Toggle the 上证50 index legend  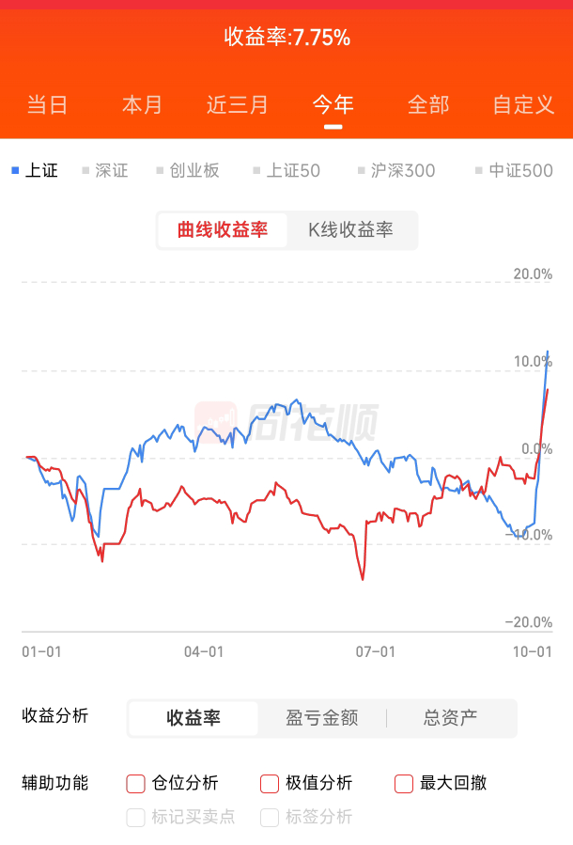[x=286, y=171]
